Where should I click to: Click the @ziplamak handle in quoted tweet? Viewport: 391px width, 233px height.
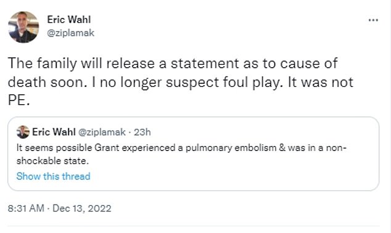pyautogui.click(x=102, y=132)
